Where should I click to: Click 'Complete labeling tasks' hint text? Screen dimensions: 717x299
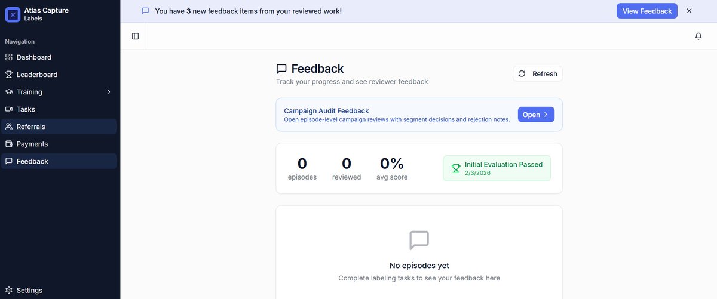[419, 278]
